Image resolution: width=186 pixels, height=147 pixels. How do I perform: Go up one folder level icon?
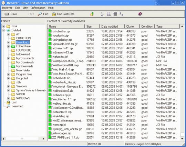point(92,14)
